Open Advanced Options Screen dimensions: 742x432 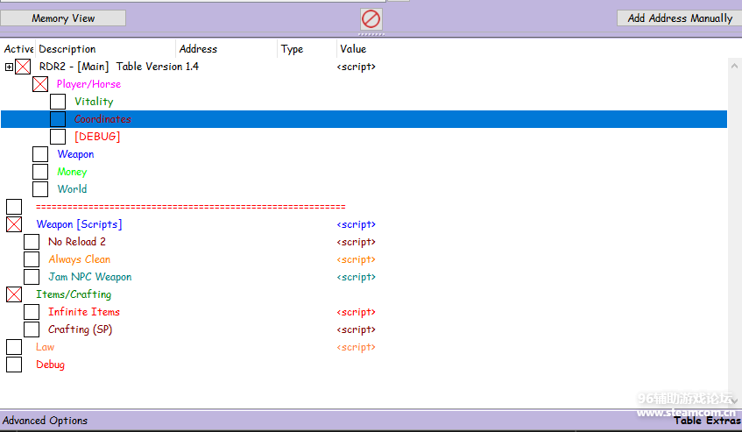45,421
